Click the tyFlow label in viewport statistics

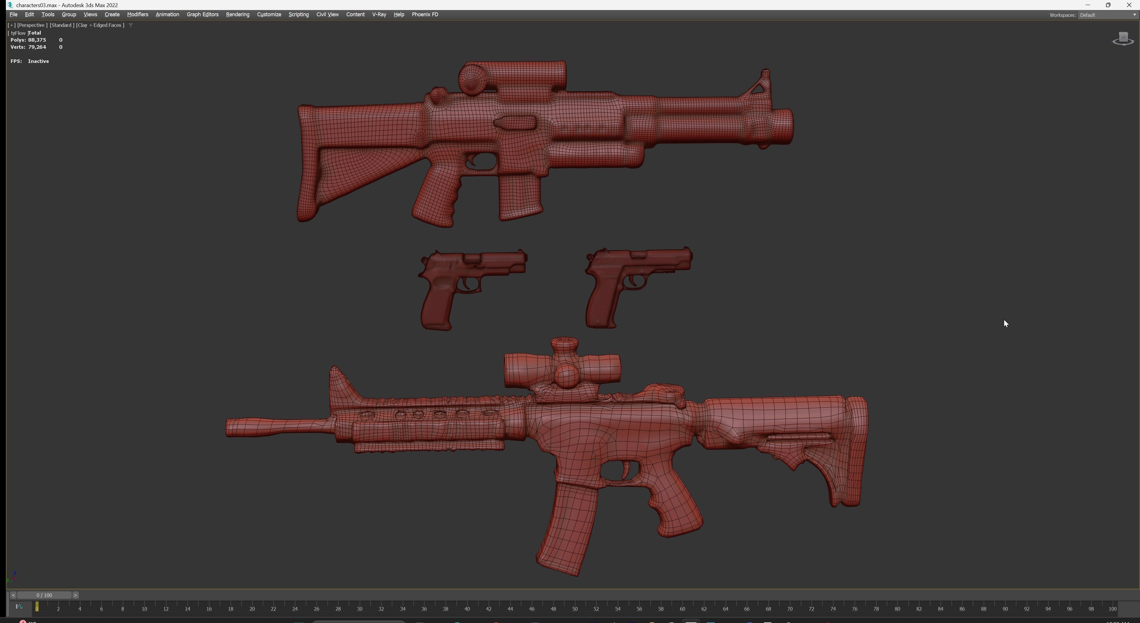coord(18,33)
